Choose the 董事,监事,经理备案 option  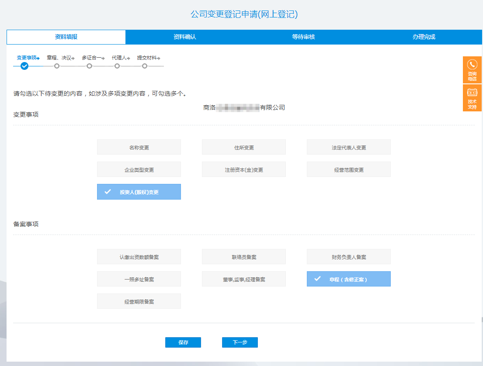(243, 279)
